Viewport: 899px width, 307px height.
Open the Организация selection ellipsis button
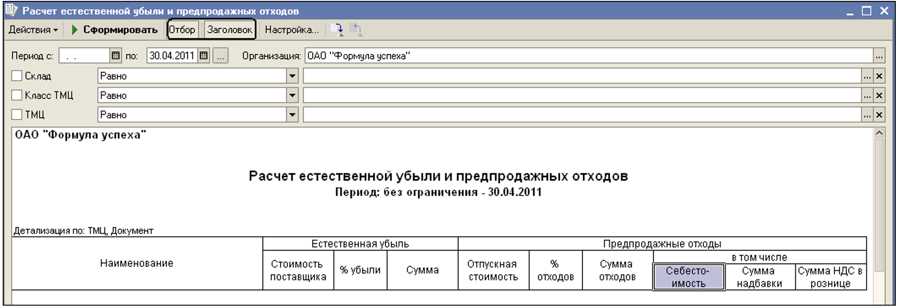(x=879, y=56)
